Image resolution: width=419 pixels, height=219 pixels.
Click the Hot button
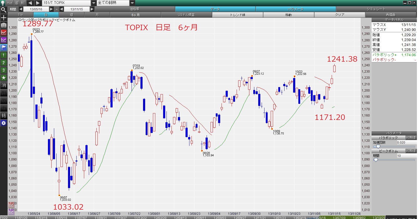tap(10, 3)
